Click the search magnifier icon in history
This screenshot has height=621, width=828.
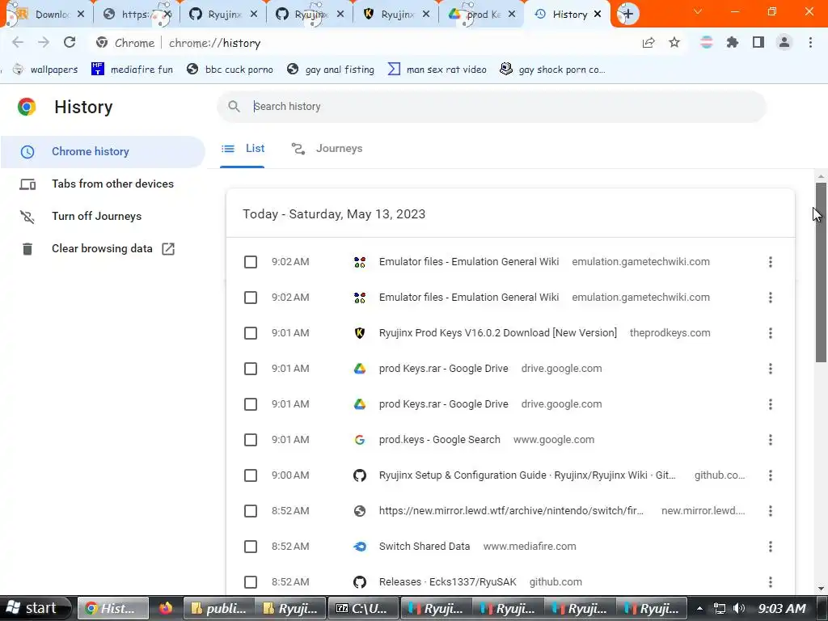[234, 107]
